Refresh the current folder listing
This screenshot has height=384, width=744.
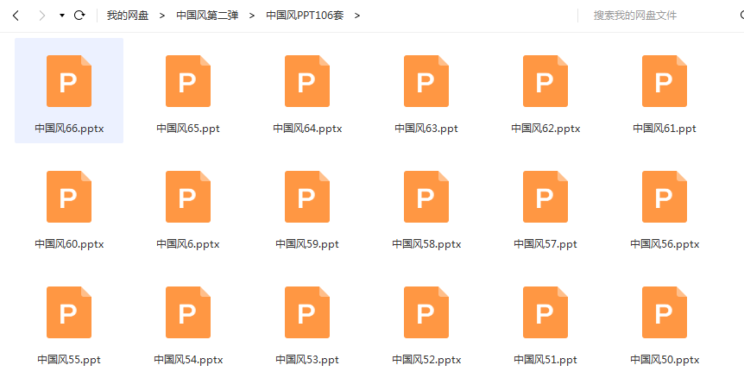pos(79,16)
